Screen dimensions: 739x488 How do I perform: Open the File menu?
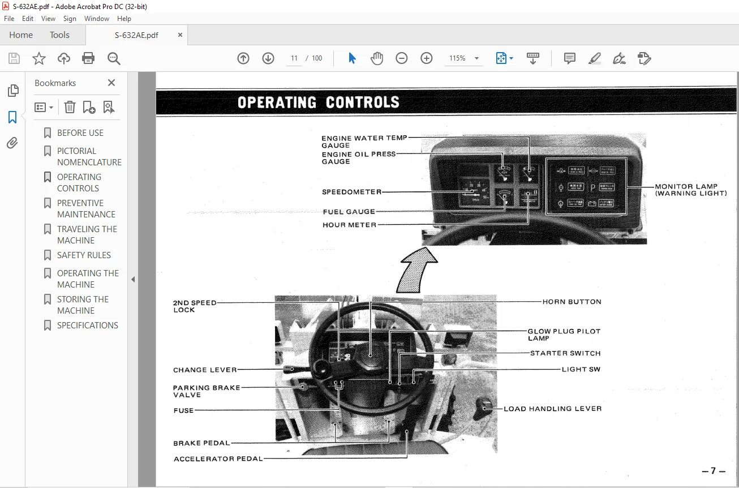[x=9, y=19]
